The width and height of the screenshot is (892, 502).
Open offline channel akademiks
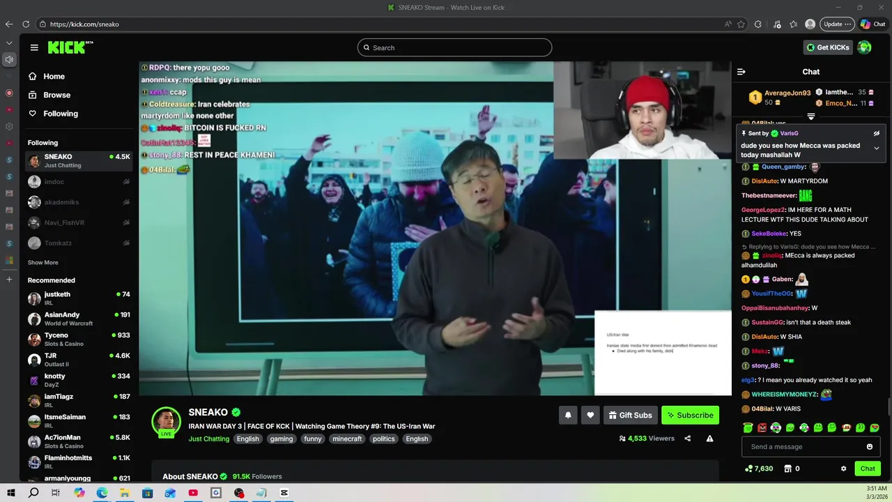[x=79, y=202]
